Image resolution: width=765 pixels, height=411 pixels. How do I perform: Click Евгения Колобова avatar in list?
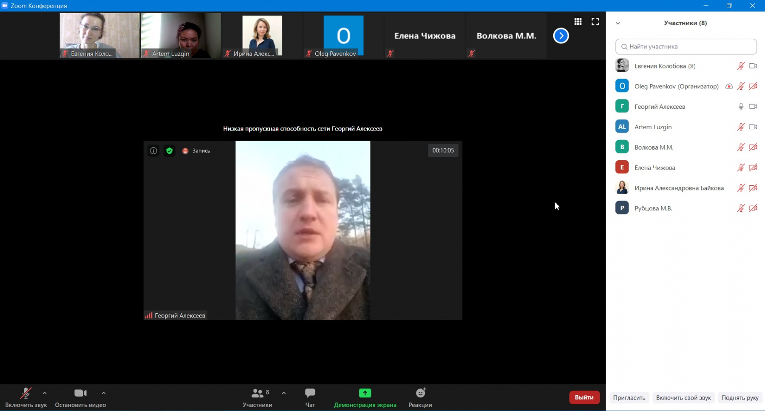622,65
